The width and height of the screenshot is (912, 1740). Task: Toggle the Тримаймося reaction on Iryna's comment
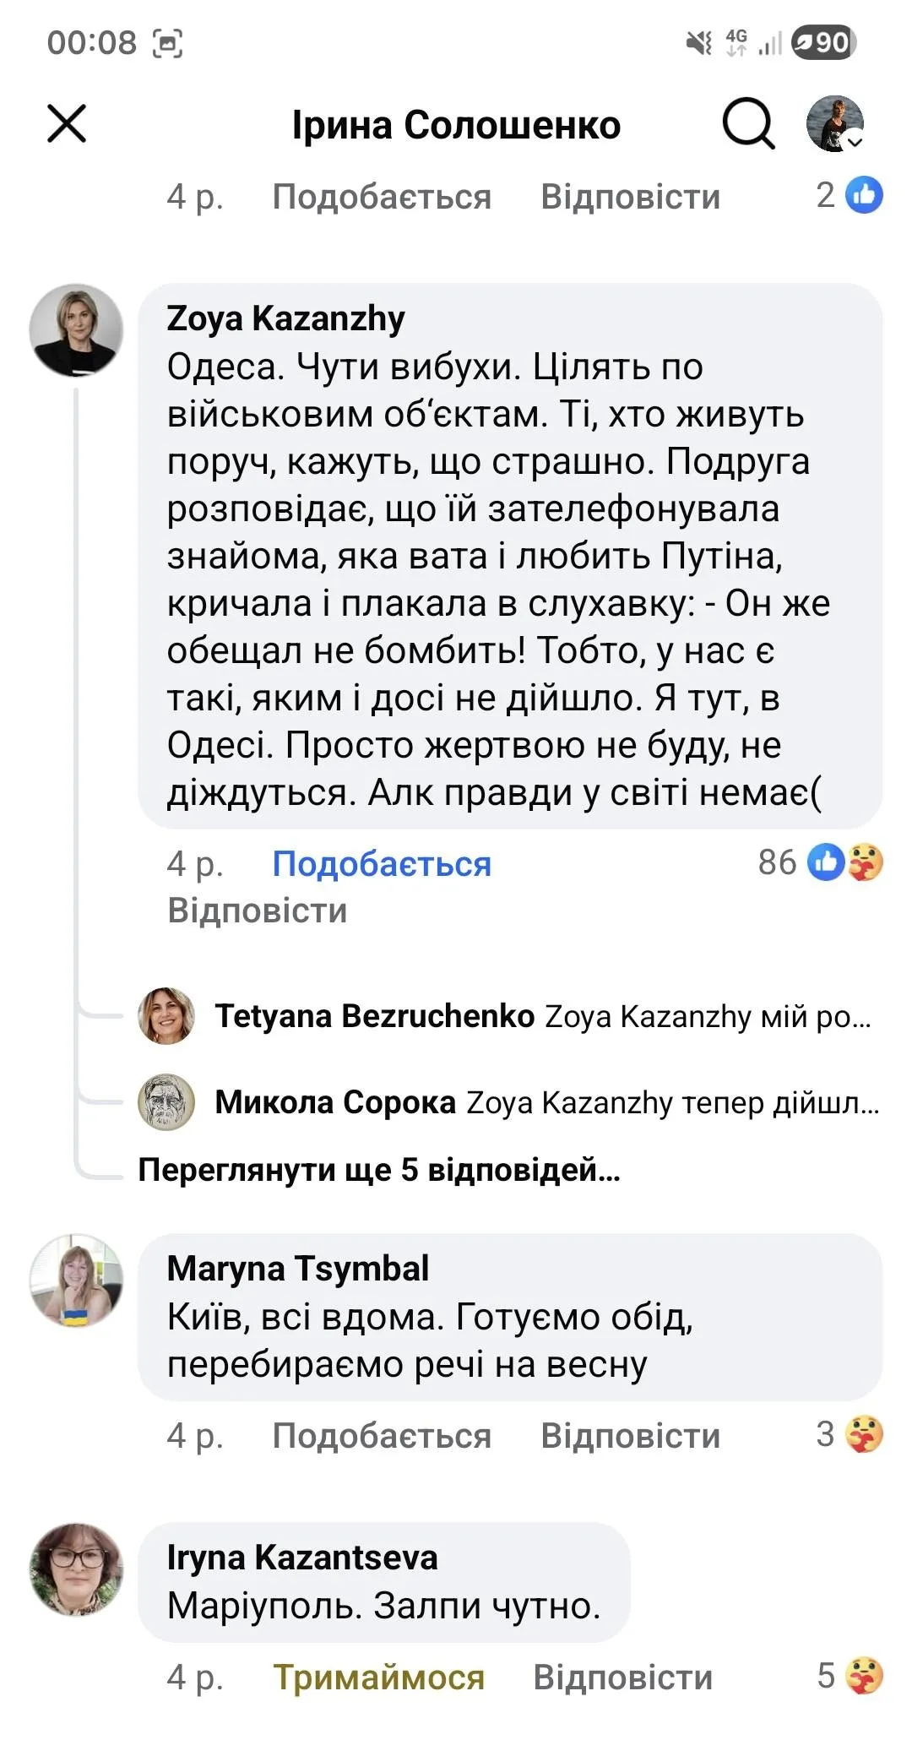click(x=378, y=1677)
